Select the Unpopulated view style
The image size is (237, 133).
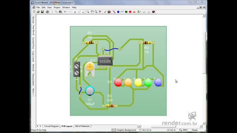tap(33, 79)
